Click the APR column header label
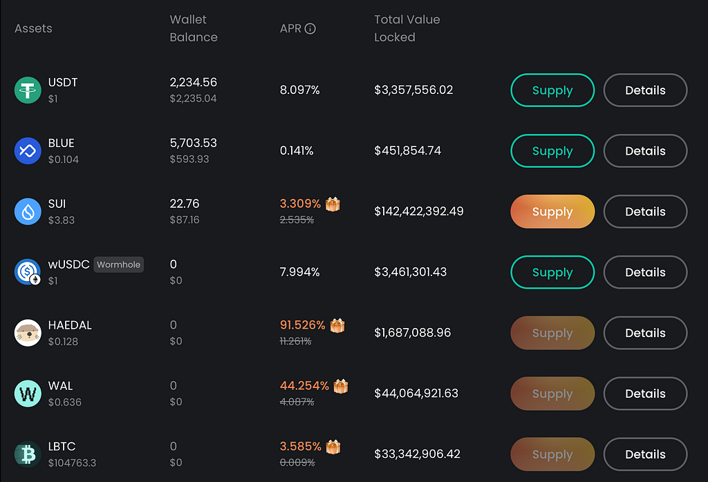Viewport: 708px width, 482px height. 290,28
